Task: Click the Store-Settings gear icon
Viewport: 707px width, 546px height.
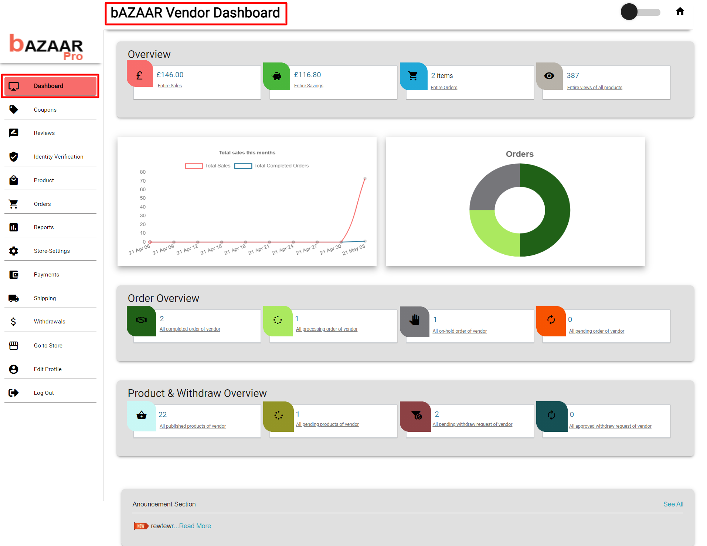Action: point(14,251)
